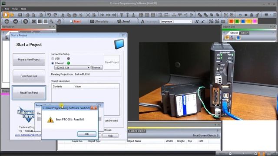Image resolution: width=278 pixels, height=156 pixels.
Task: Click the Align Vertical Middle icon
Action: [127, 15]
